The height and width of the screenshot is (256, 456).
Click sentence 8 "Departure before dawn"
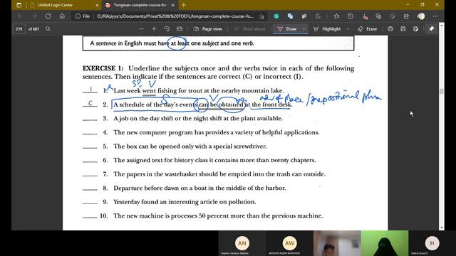[199, 188]
